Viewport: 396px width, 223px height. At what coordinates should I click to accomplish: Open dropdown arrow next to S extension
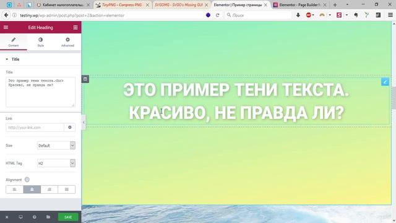click(346, 15)
